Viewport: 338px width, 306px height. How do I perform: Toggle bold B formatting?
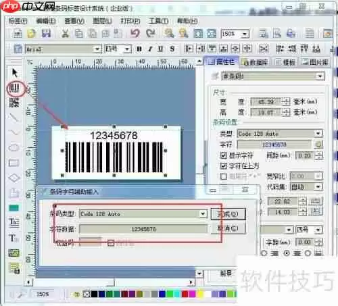tap(139, 49)
